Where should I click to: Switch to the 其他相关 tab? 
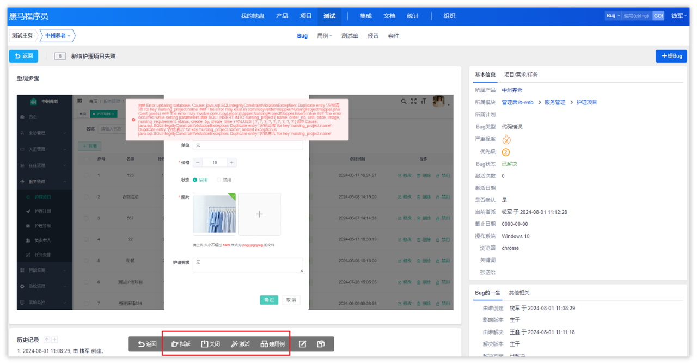click(519, 293)
